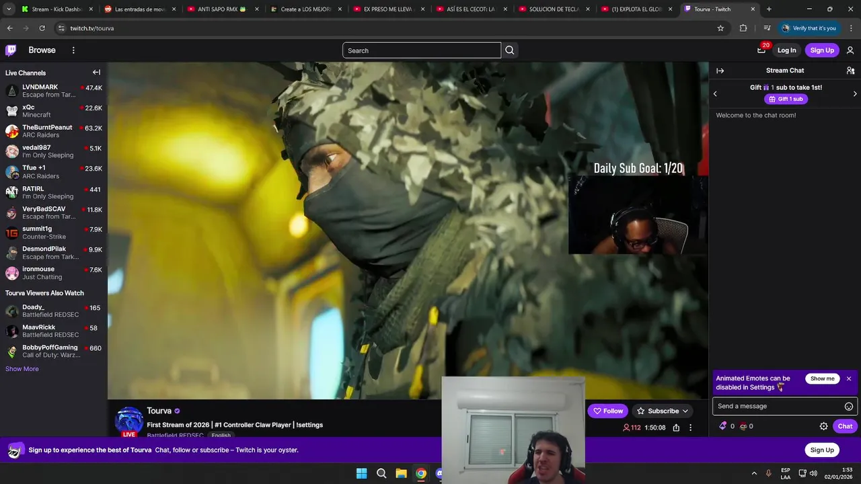Open ironmouse's Just Chatting stream
The image size is (861, 484).
click(x=54, y=273)
